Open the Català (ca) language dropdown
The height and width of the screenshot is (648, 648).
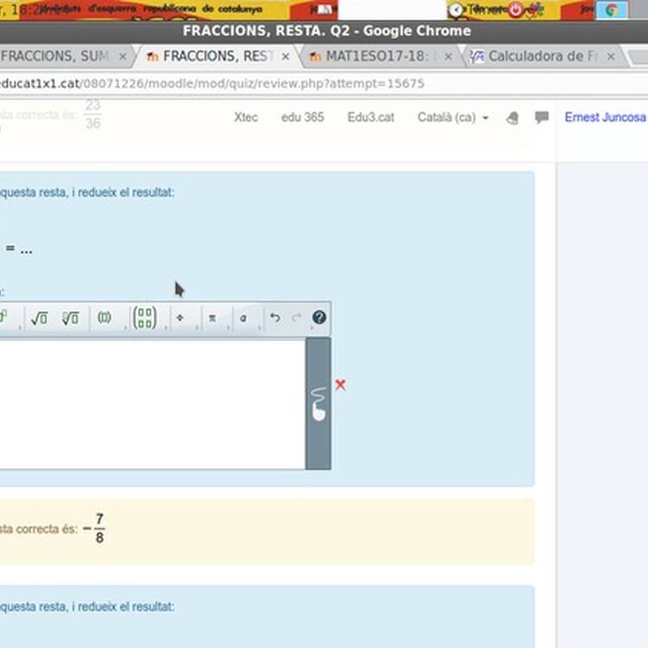453,118
